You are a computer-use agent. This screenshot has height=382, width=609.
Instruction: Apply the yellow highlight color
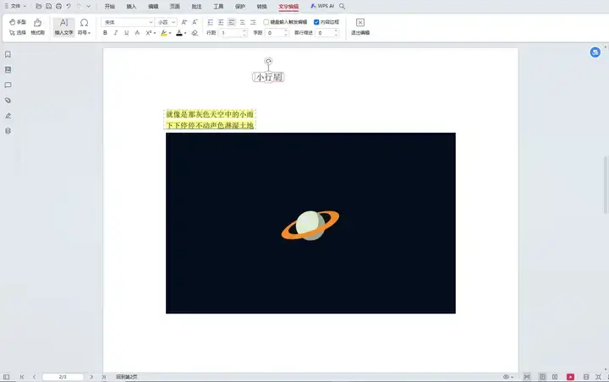tap(164, 33)
